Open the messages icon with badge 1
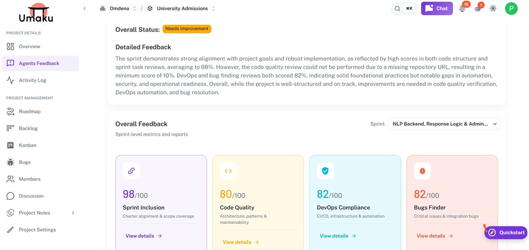The width and height of the screenshot is (529, 250). click(x=478, y=8)
